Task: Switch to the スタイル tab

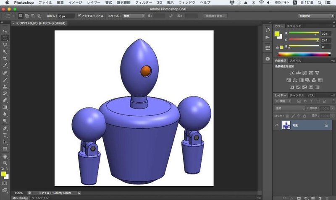Action: (295, 61)
